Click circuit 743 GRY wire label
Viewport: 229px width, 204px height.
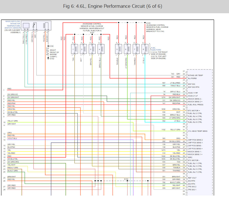coord(175,74)
